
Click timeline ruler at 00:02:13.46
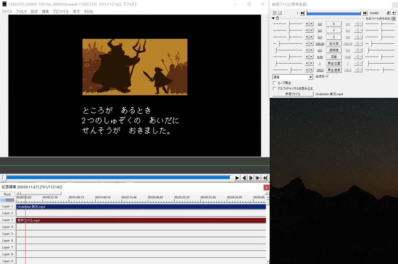129,197
